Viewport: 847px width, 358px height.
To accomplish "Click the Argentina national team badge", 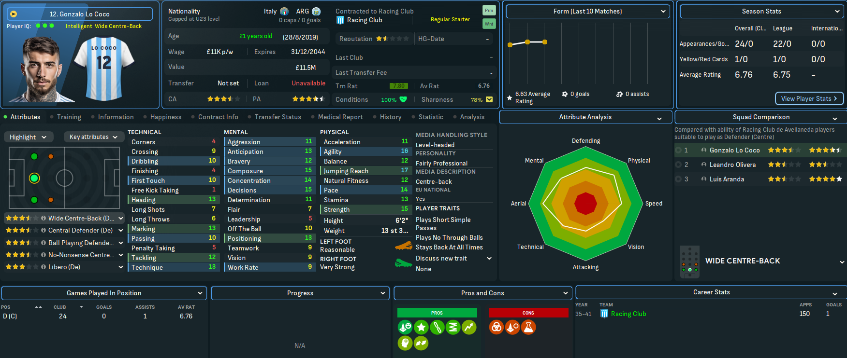I will tap(316, 12).
